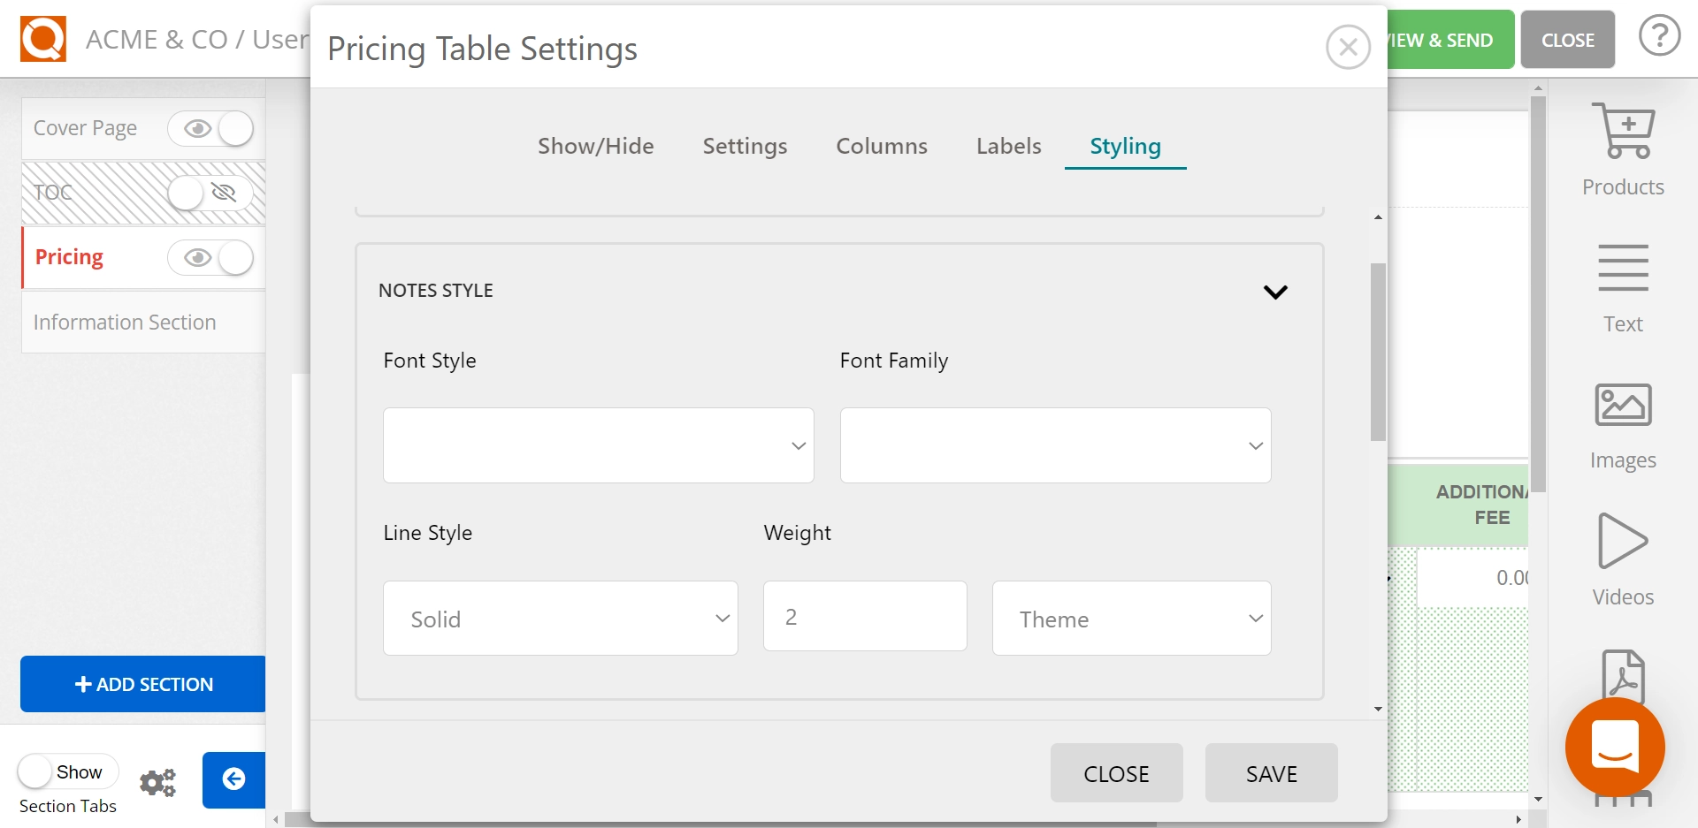
Task: Open the Solid line style dropdown
Action: (x=560, y=619)
